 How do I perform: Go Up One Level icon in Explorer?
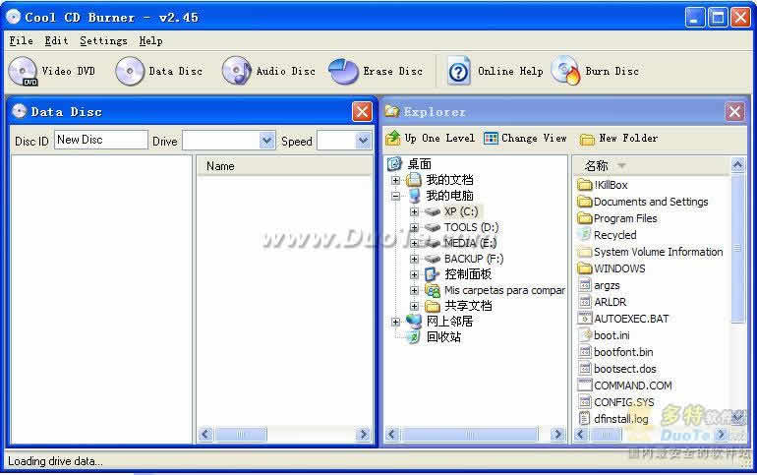[x=393, y=139]
